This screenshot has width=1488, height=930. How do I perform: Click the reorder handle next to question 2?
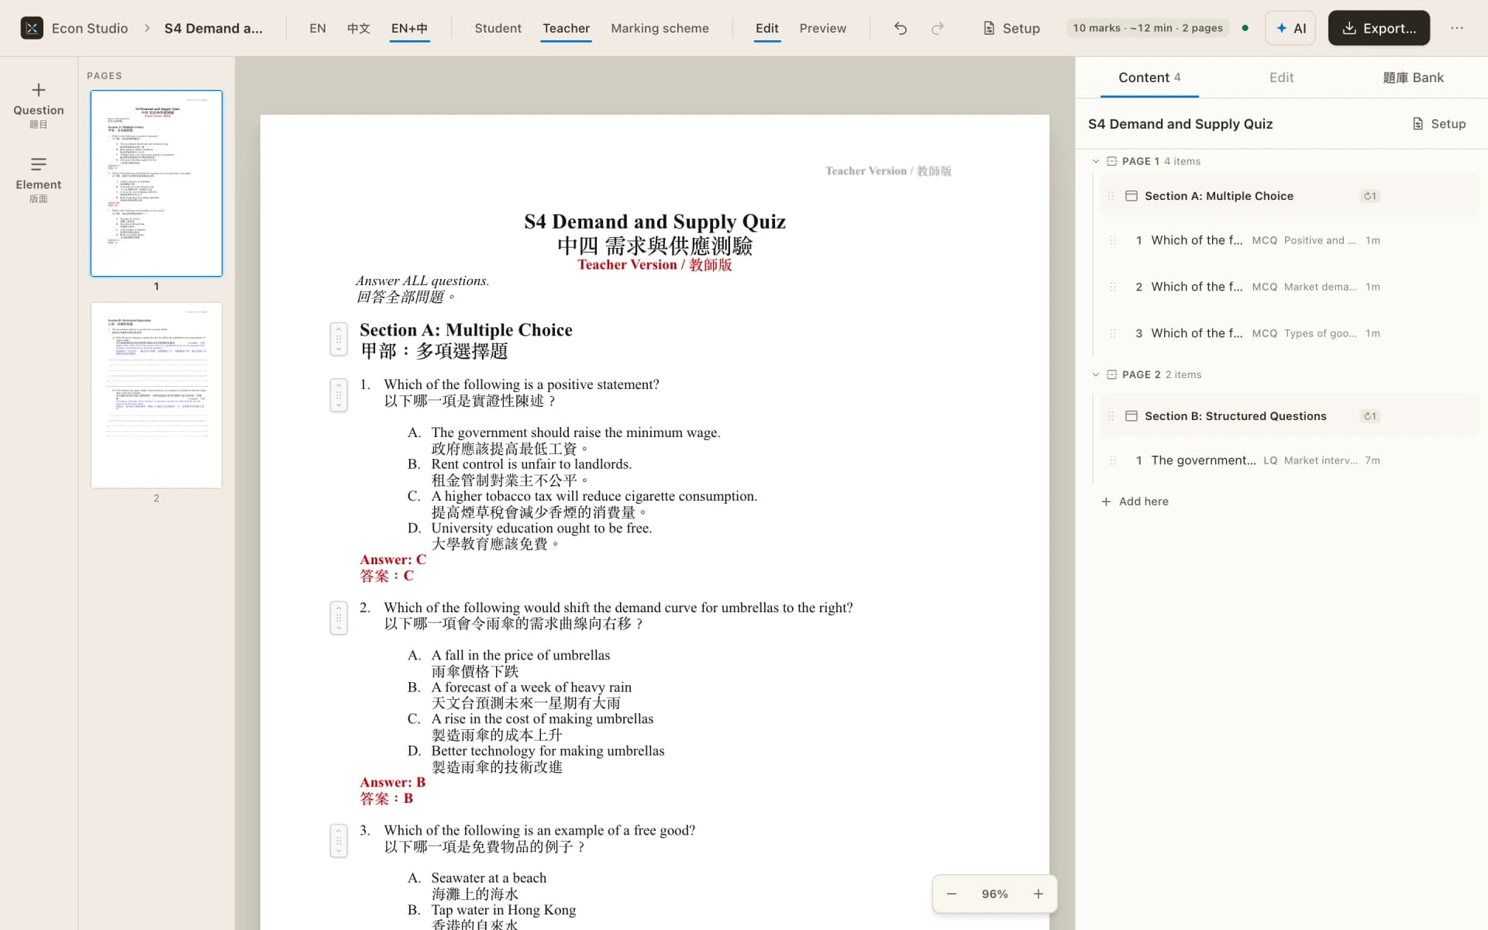point(338,618)
